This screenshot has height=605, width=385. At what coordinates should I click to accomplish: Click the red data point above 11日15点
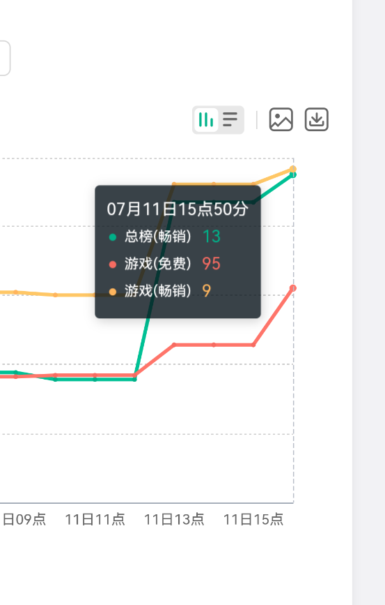tap(253, 345)
